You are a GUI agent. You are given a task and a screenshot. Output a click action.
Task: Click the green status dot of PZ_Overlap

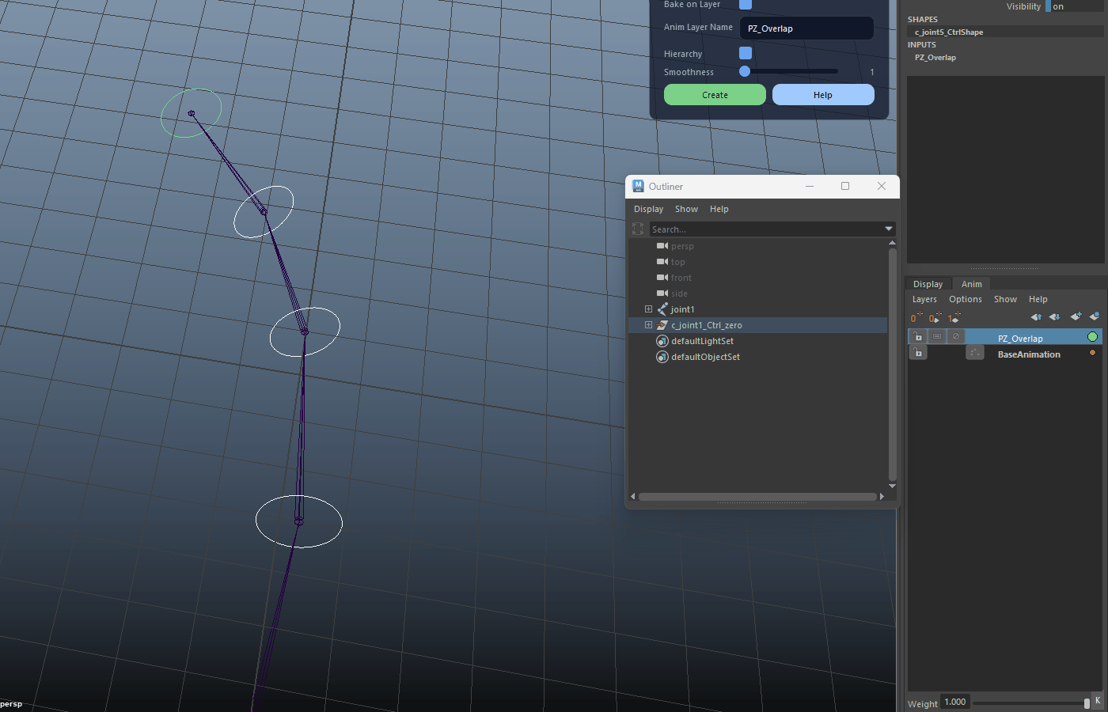click(x=1092, y=337)
